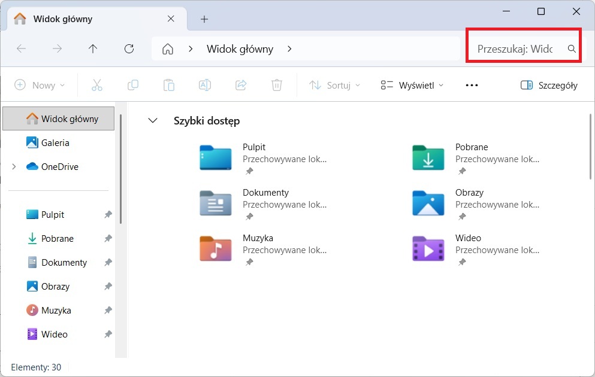Viewport: 595px width, 377px height.
Task: Unpin Pulpit from the sidebar
Action: tap(108, 215)
